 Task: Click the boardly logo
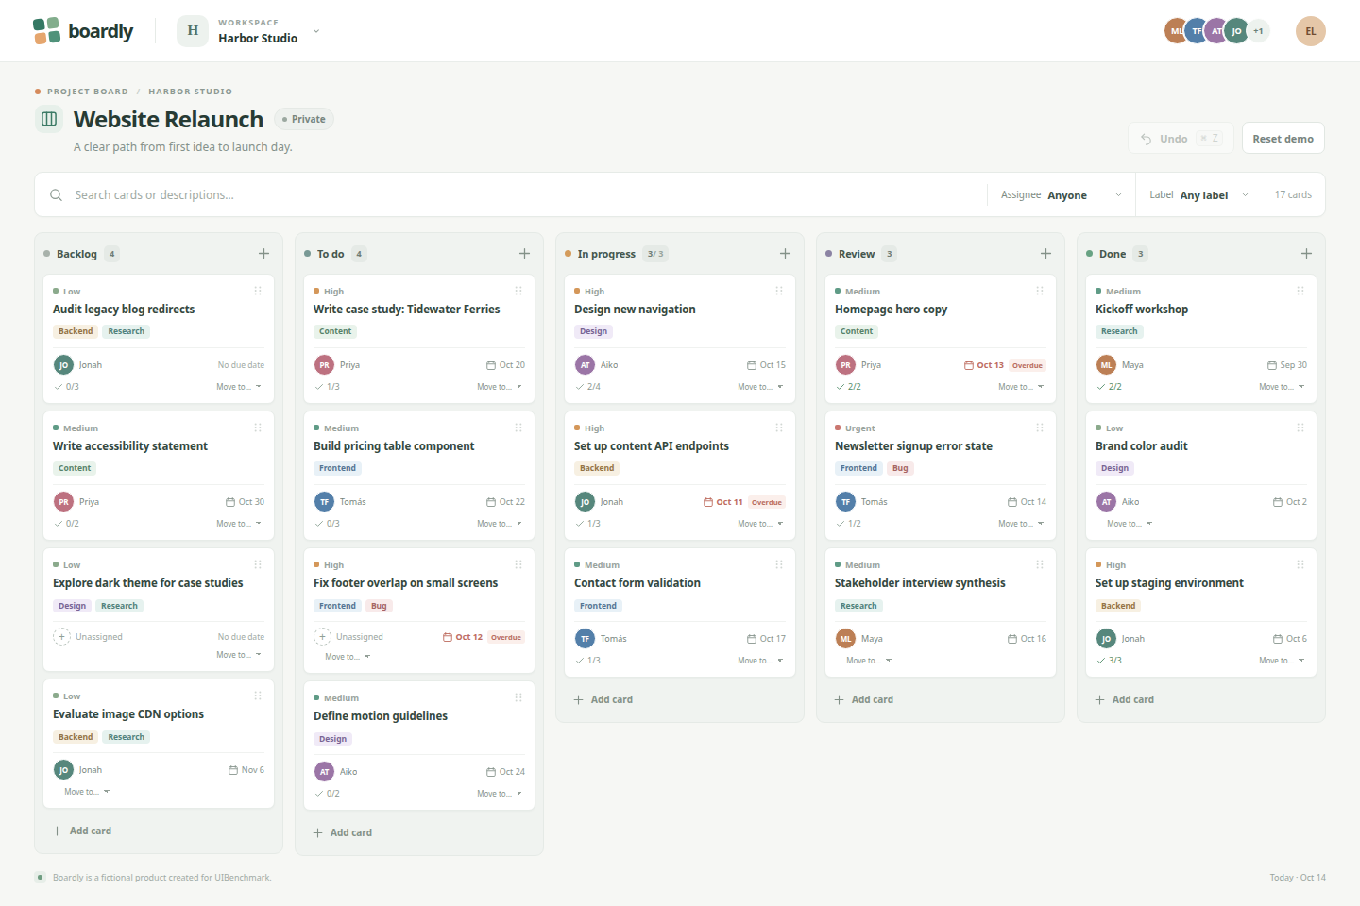[83, 31]
